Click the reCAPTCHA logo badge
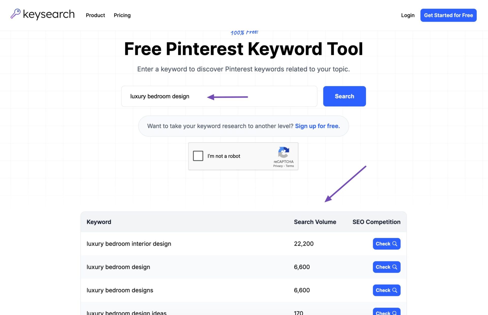 pos(284,153)
